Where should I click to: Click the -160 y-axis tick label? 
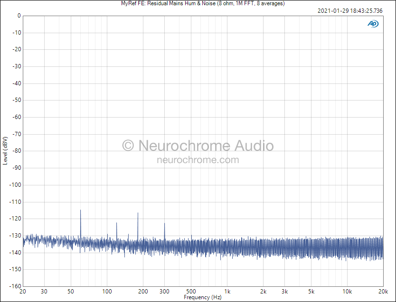15,286
